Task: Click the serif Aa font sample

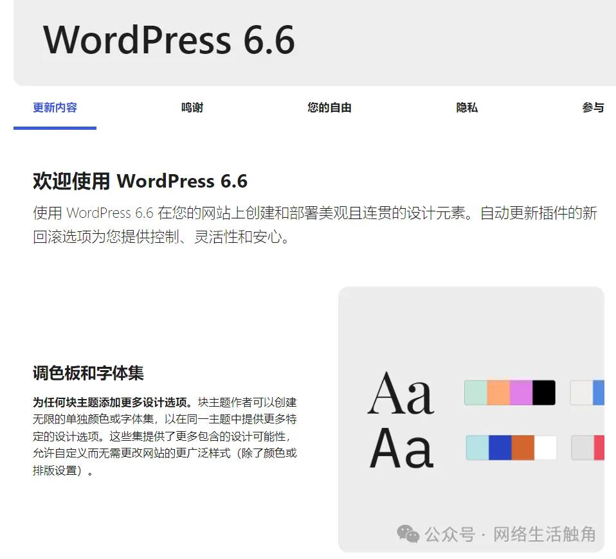Action: coord(400,393)
